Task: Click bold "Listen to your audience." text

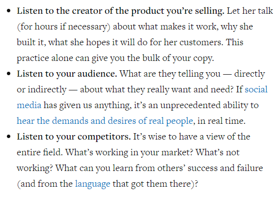Action: tap(67, 74)
